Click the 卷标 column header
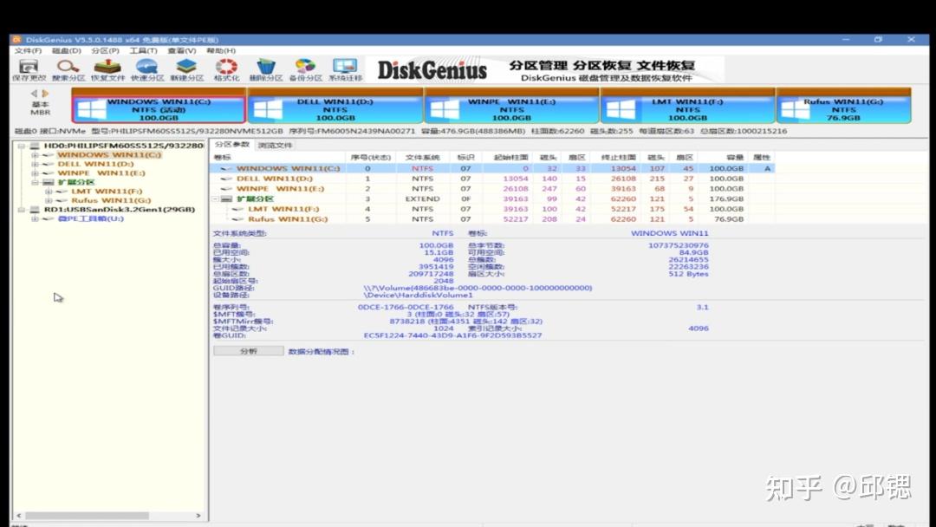The height and width of the screenshot is (527, 936). tap(278, 157)
